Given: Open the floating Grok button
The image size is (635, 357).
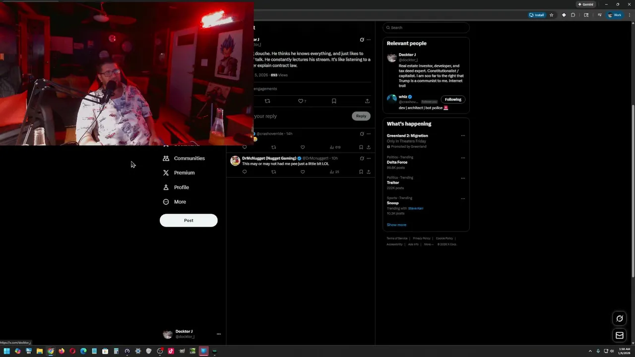Looking at the screenshot, I should coord(620,319).
